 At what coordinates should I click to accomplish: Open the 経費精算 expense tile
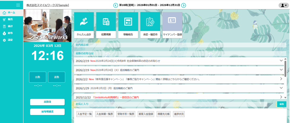point(106,22)
